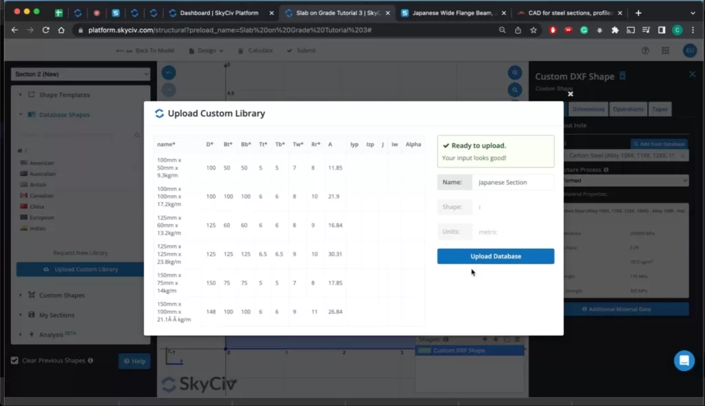Click the Grammarly extension icon
Screen dimensions: 705x406
tap(584, 30)
